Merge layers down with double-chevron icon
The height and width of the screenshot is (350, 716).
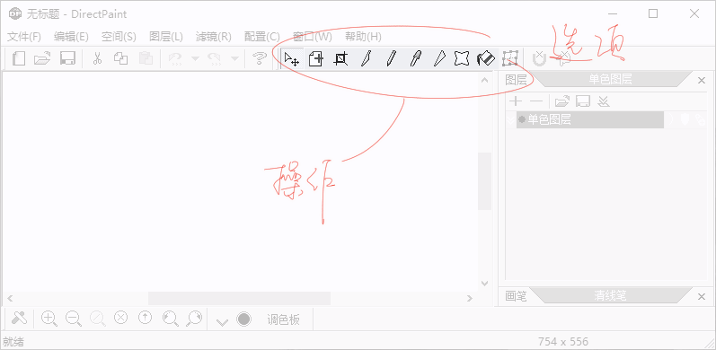tap(604, 101)
